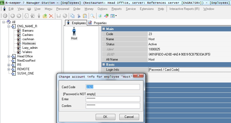Select Lazy_admin role in tree
Viewport: 231px width, 123px height.
click(x=30, y=48)
